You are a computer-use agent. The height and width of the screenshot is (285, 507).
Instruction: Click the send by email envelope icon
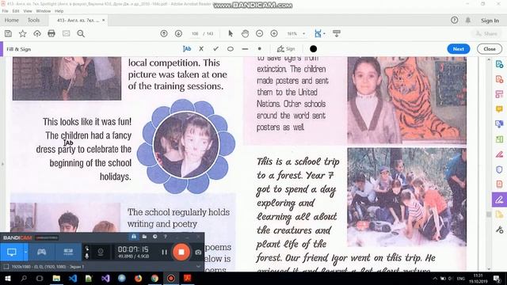pos(66,33)
